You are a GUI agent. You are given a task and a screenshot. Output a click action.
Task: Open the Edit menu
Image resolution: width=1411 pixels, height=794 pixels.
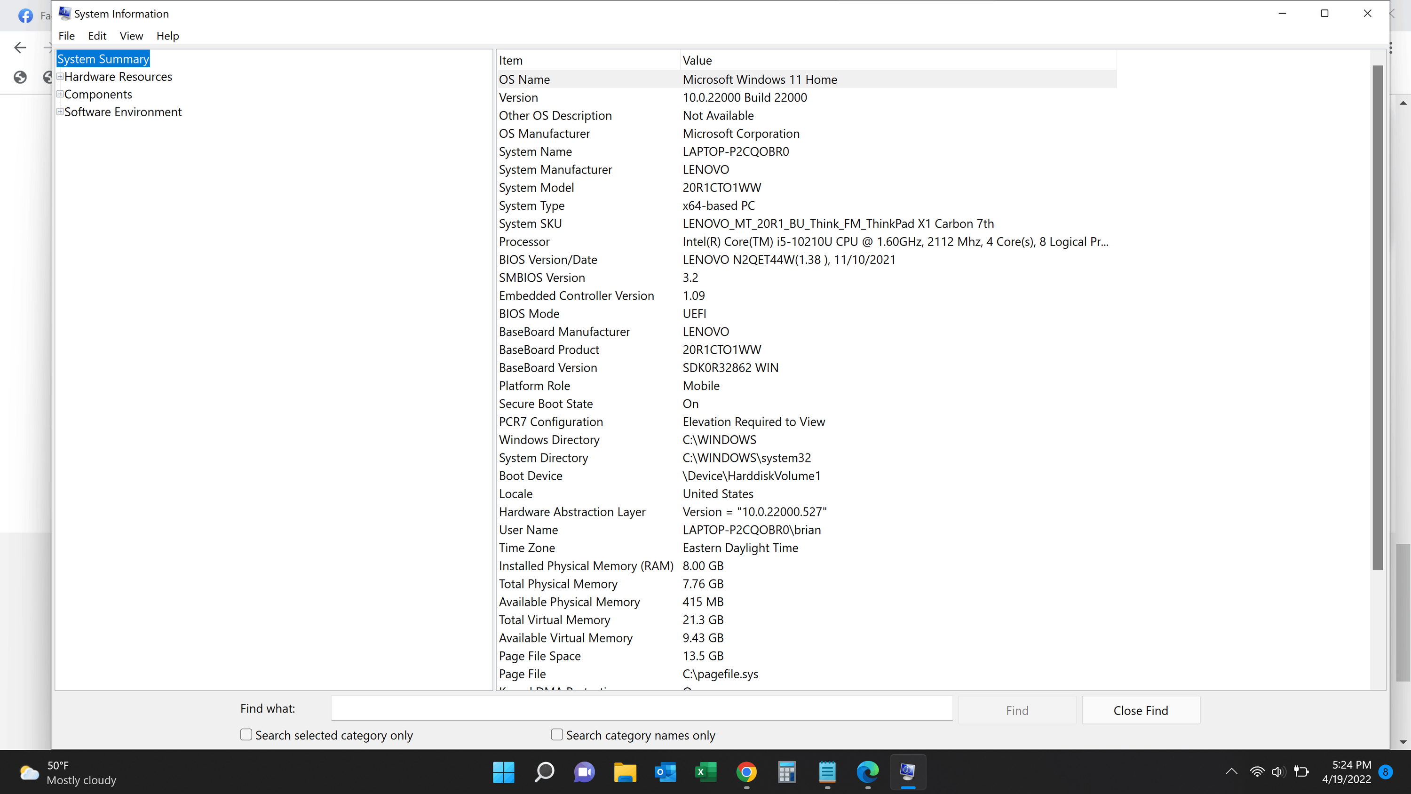[97, 36]
